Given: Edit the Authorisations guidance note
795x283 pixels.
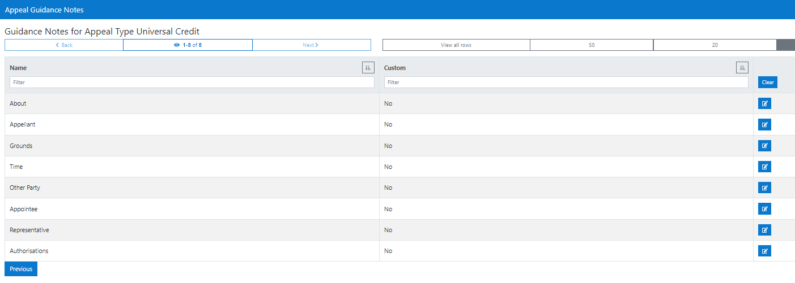Looking at the screenshot, I should point(764,251).
